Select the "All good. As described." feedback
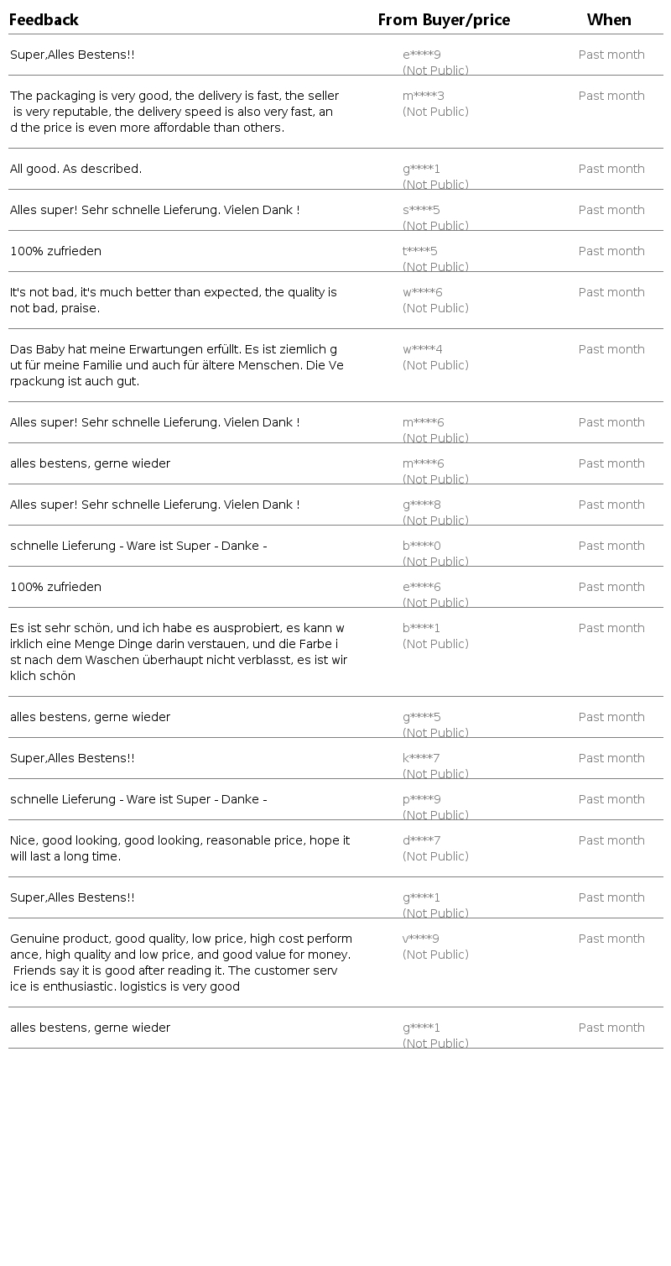Screen dimensions: 671x1266 (x=75, y=170)
